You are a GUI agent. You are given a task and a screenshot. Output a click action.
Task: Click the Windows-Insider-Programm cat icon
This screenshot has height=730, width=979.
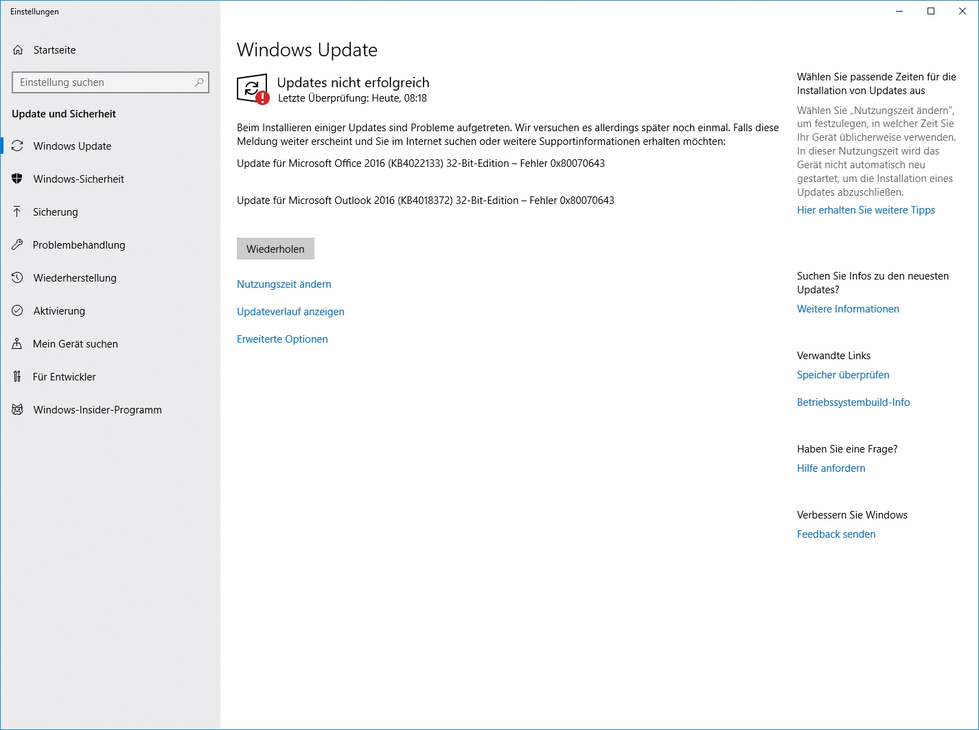point(18,410)
